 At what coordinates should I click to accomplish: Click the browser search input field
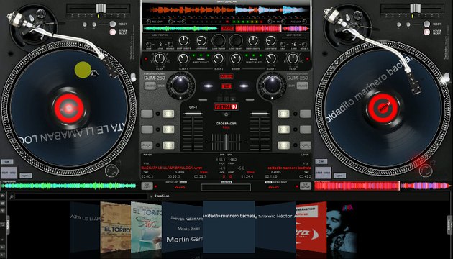click(81, 196)
